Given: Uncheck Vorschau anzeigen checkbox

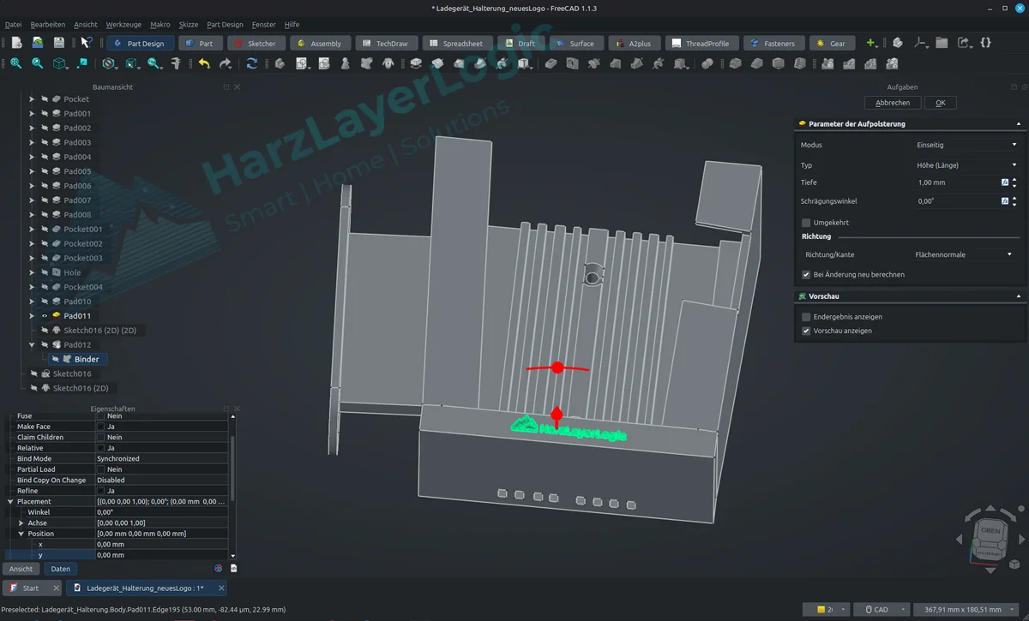Looking at the screenshot, I should [x=806, y=331].
